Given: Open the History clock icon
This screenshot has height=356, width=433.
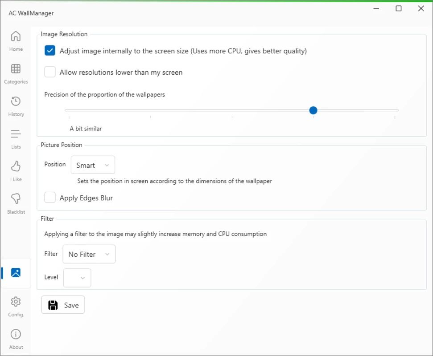Looking at the screenshot, I should coord(16,101).
